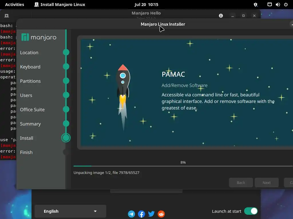Click the Manjaro Hello window title
293x219 pixels.
pos(146,13)
